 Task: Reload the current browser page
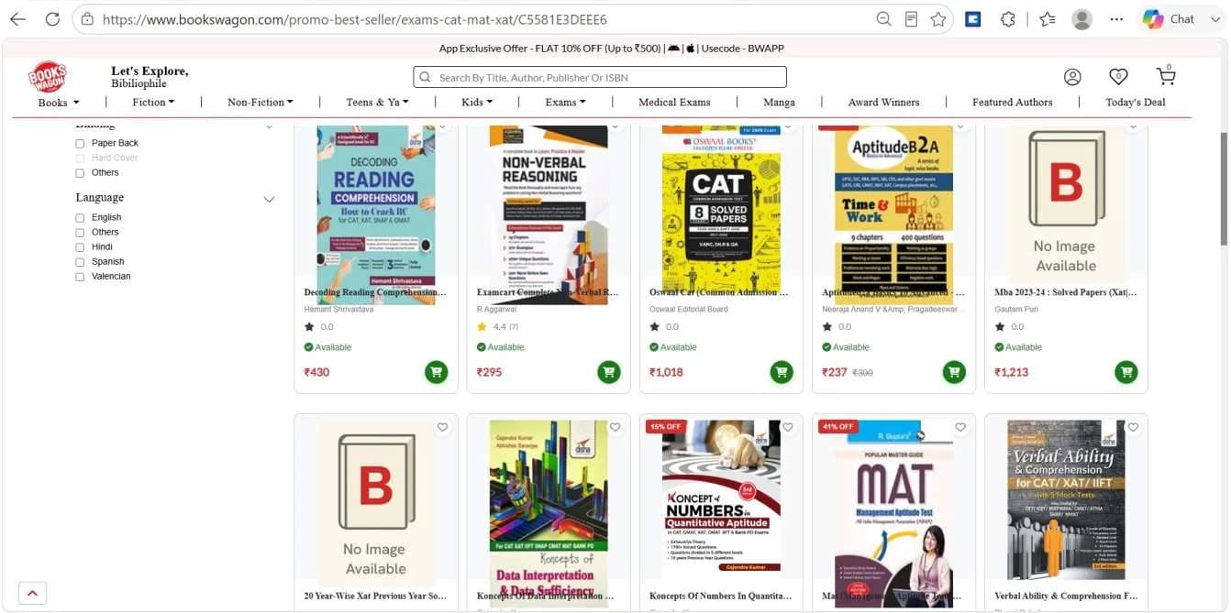(x=52, y=19)
